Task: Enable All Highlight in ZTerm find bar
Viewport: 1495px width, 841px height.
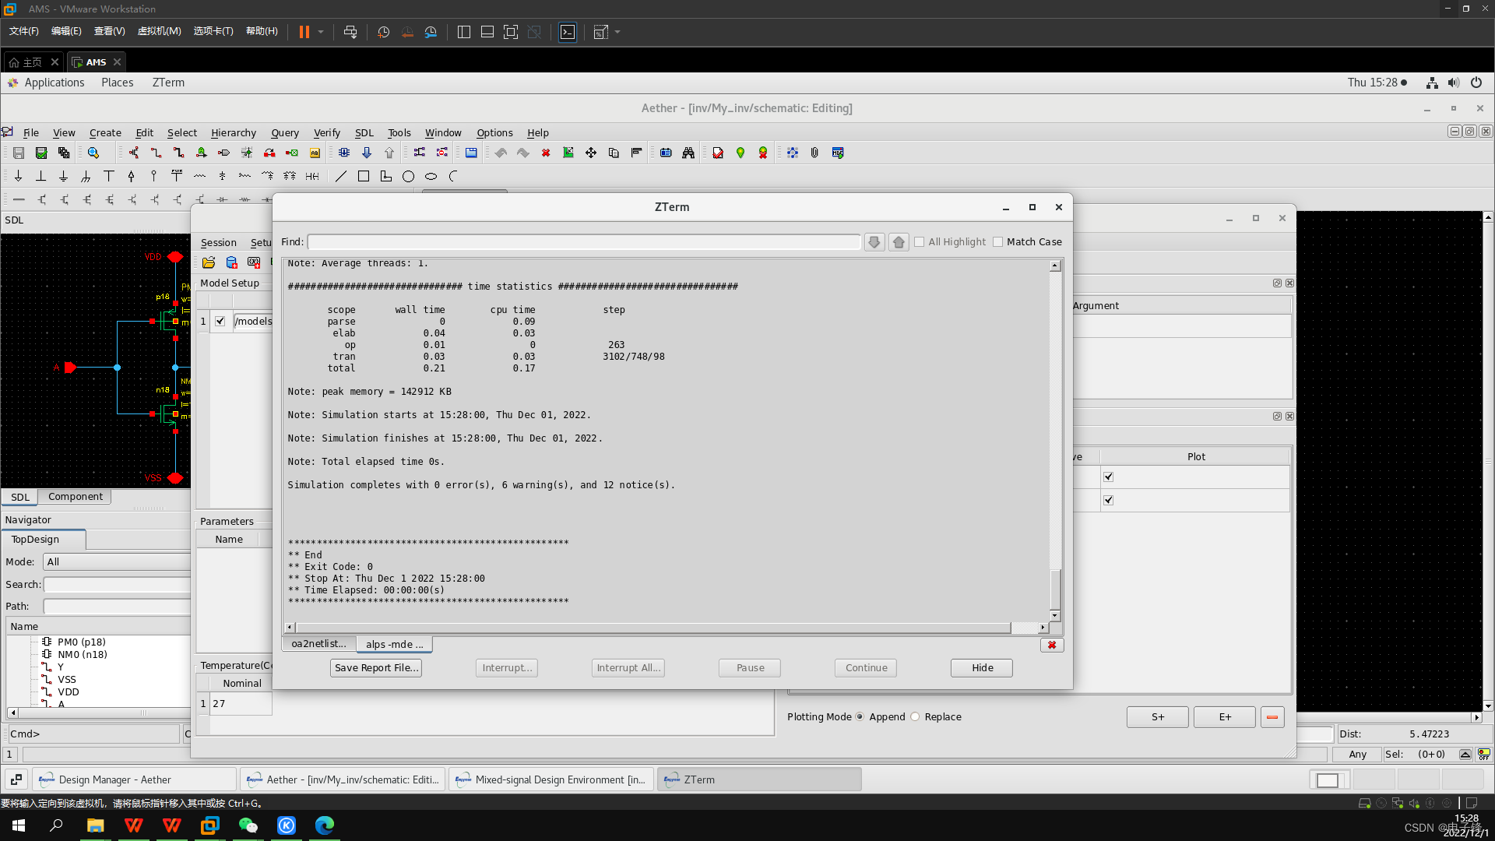Action: tap(919, 241)
